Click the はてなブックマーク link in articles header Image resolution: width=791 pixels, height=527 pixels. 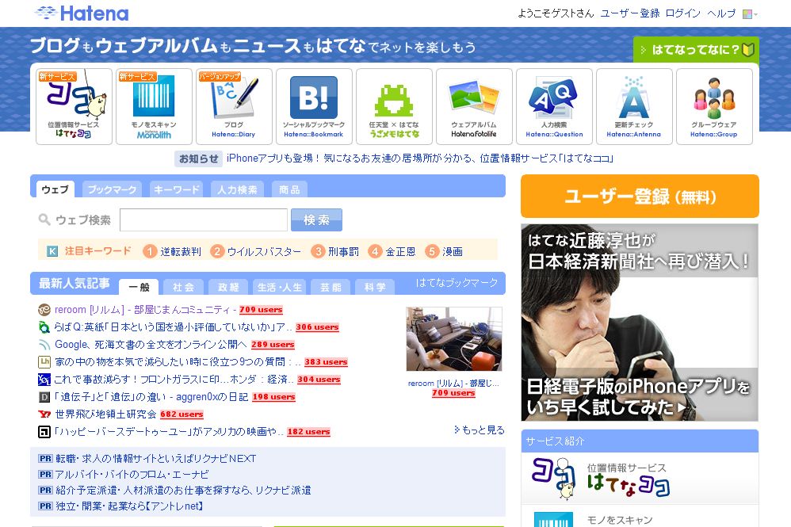(x=457, y=283)
